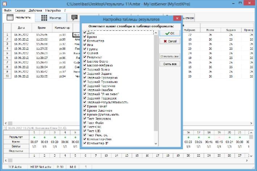This screenshot has height=171, width=257.
Task: Toggle the Заданий-Частично checkbox
Action: pos(84,86)
